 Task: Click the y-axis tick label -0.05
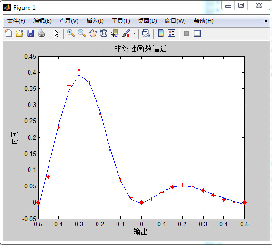(x=29, y=219)
